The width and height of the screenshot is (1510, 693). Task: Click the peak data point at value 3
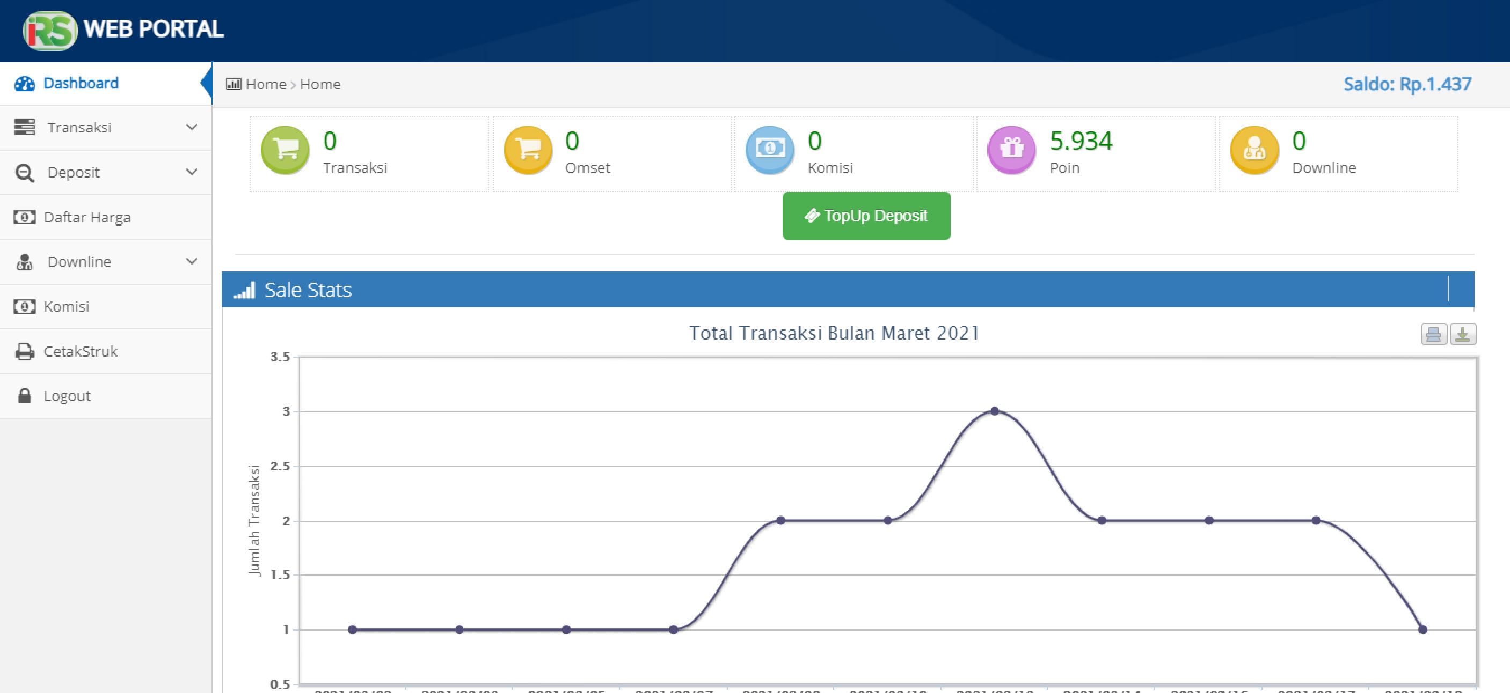tap(995, 411)
